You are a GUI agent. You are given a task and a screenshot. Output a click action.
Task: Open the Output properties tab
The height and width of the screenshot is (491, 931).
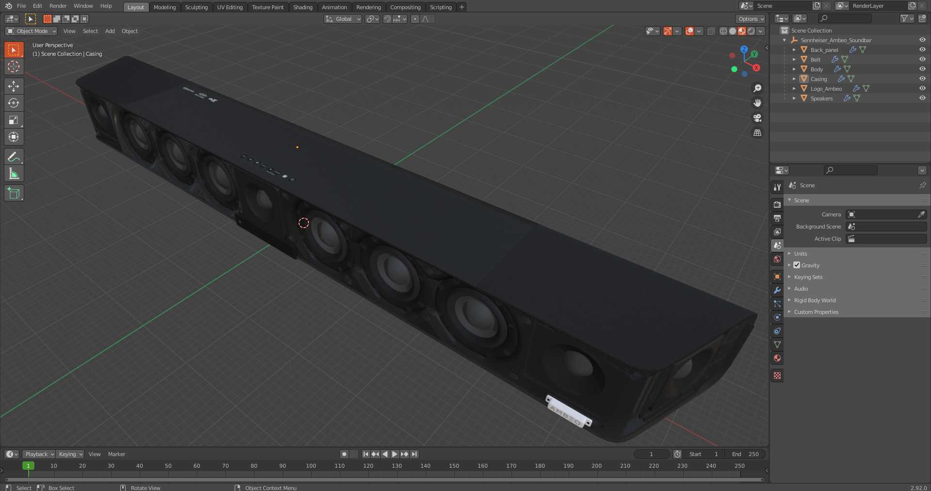coord(777,218)
